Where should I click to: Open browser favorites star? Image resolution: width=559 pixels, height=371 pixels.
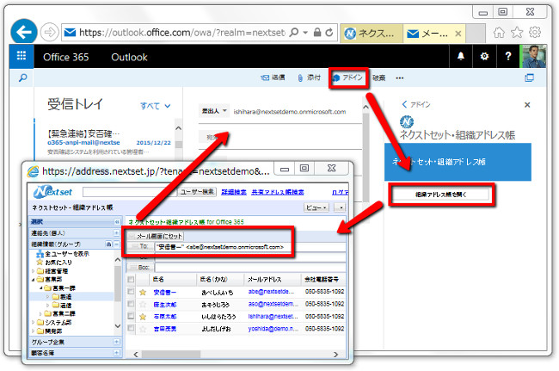click(517, 33)
